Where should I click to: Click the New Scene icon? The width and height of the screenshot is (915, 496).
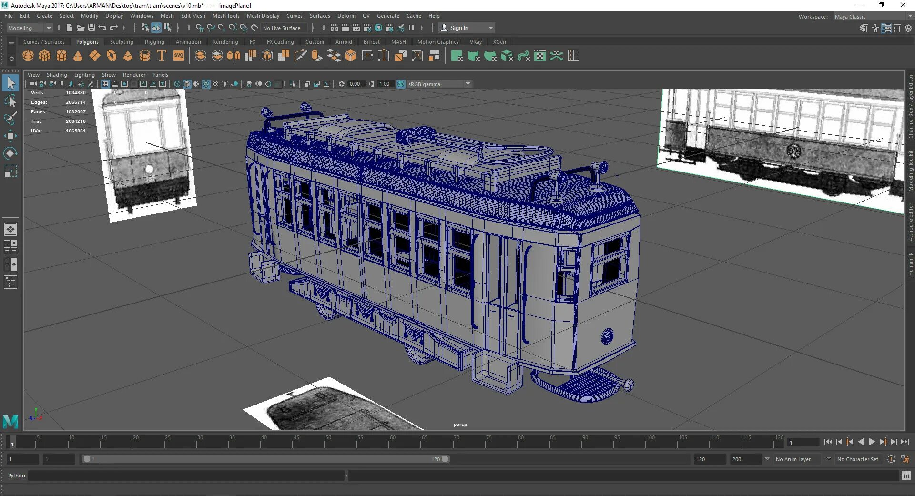[x=70, y=28]
